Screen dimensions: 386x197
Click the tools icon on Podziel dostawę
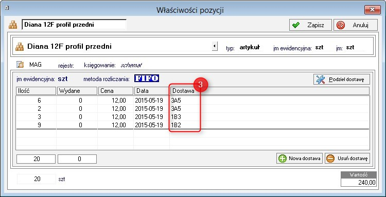coord(321,80)
